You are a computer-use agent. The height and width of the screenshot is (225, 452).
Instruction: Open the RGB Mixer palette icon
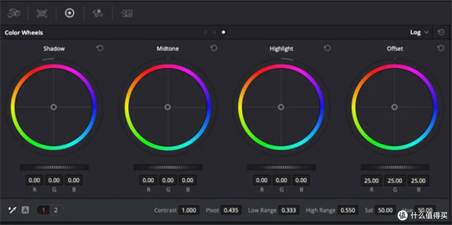point(98,13)
